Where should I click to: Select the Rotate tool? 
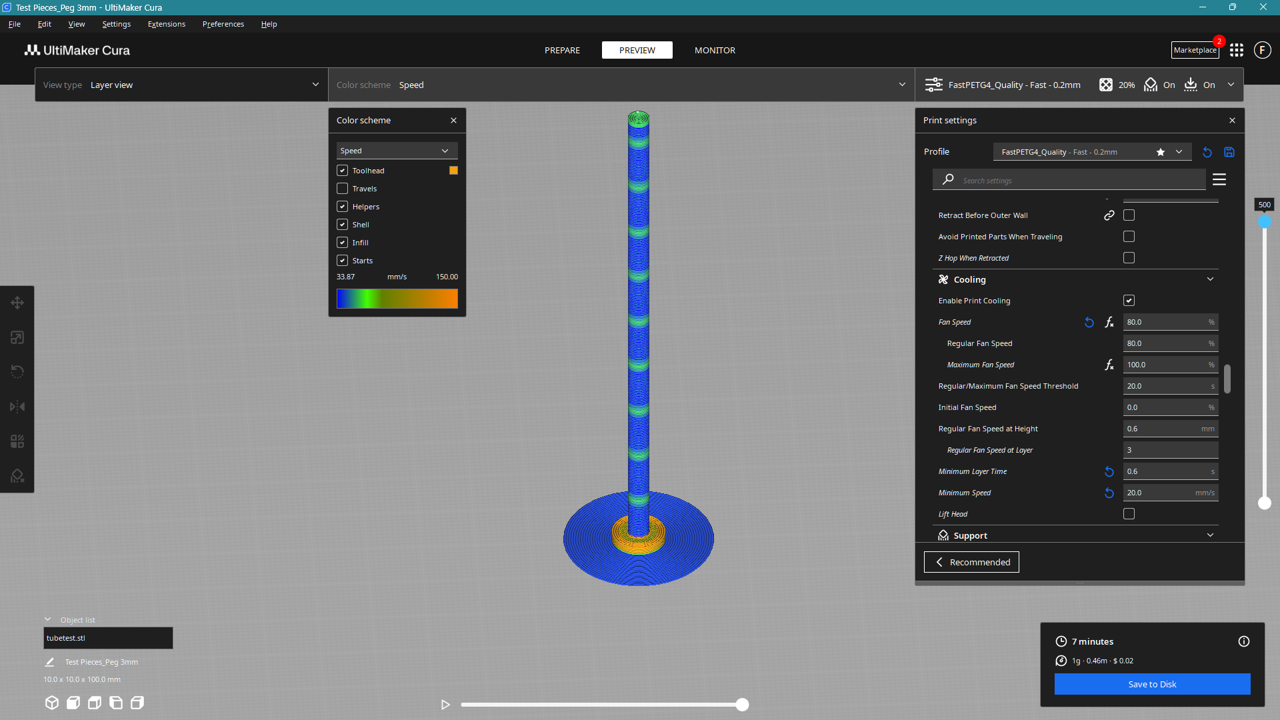(x=17, y=371)
